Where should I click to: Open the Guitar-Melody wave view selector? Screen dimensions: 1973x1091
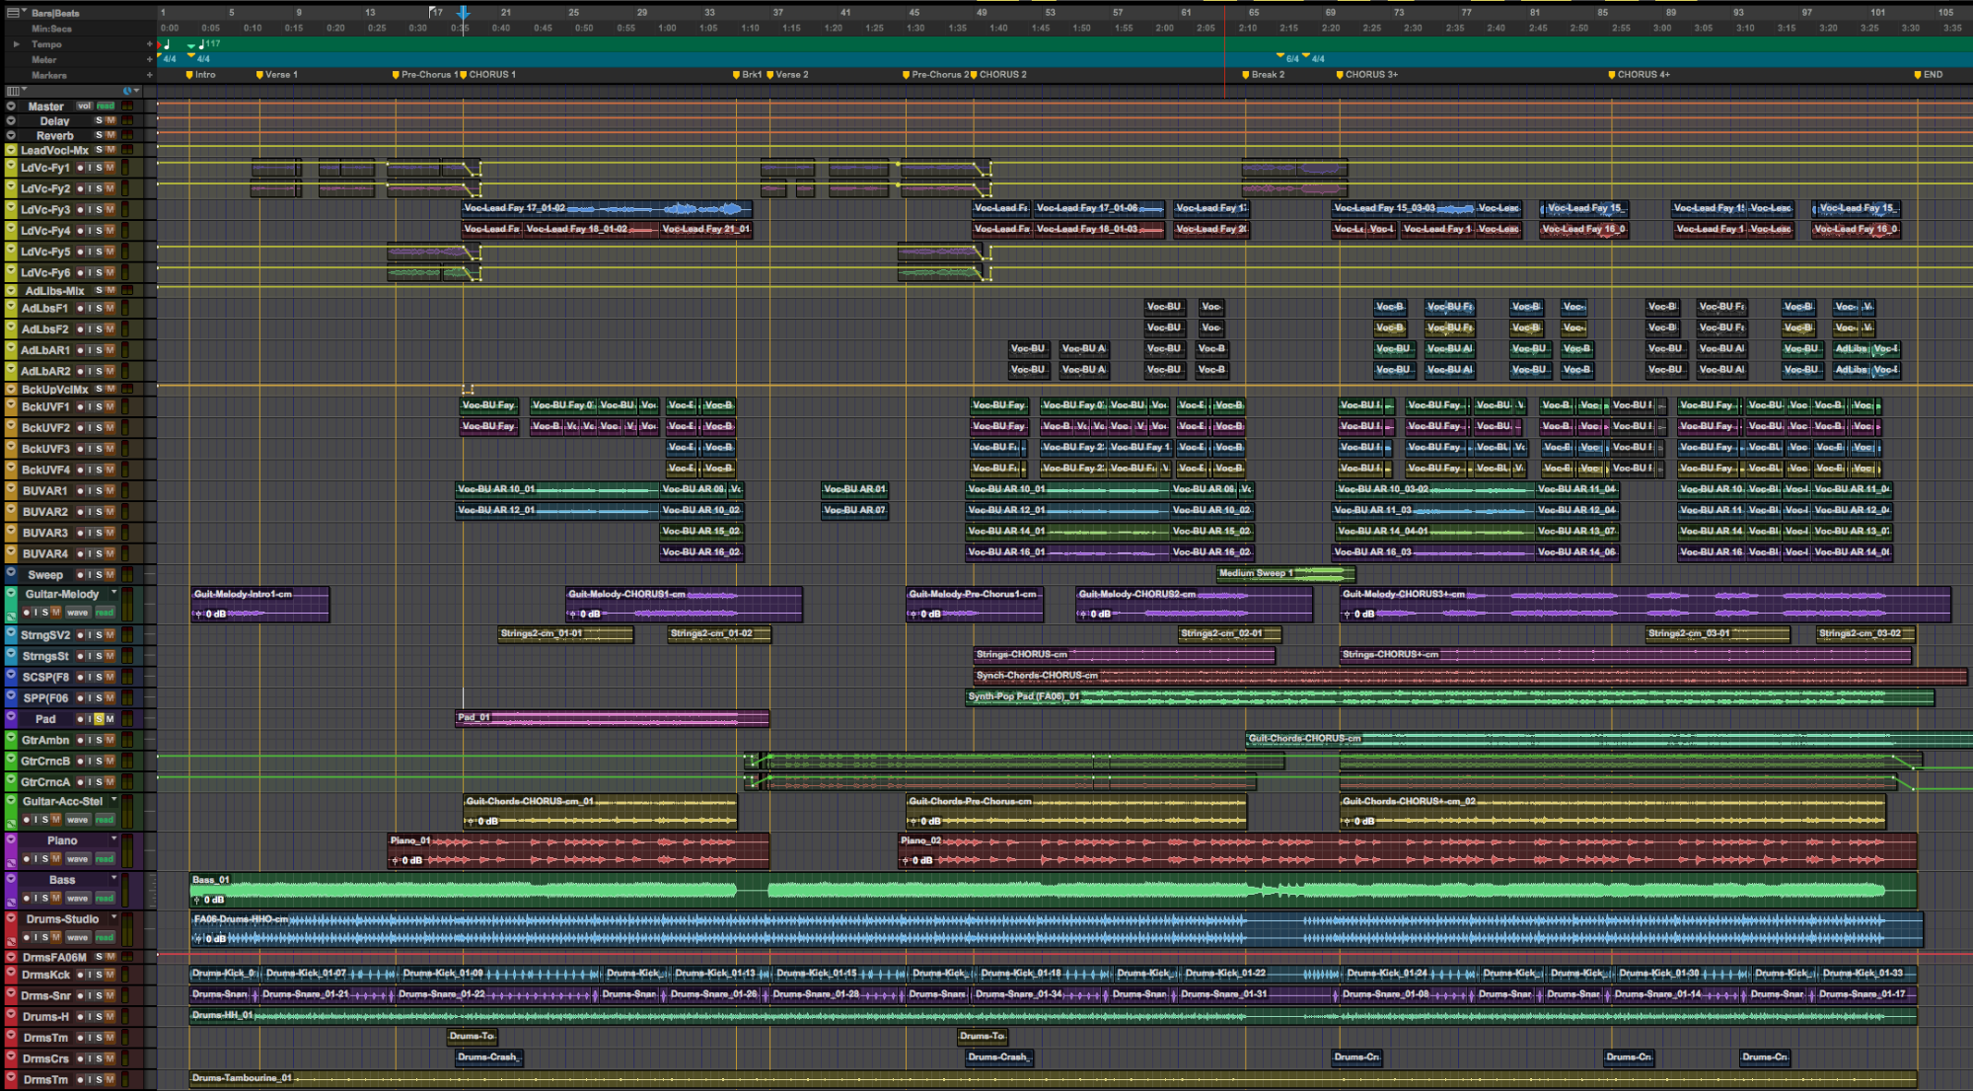click(78, 613)
